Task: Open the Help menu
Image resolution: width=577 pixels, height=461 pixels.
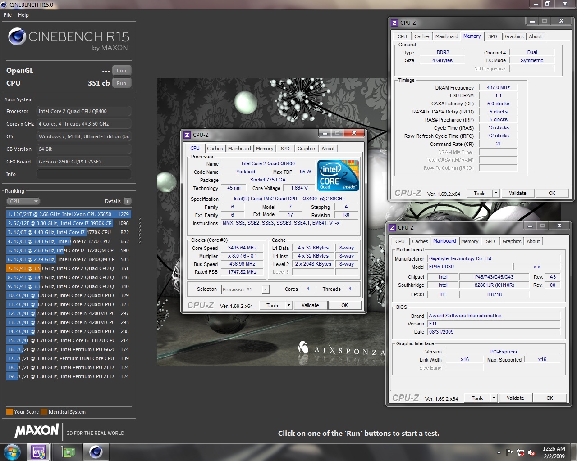Action: pyautogui.click(x=23, y=15)
